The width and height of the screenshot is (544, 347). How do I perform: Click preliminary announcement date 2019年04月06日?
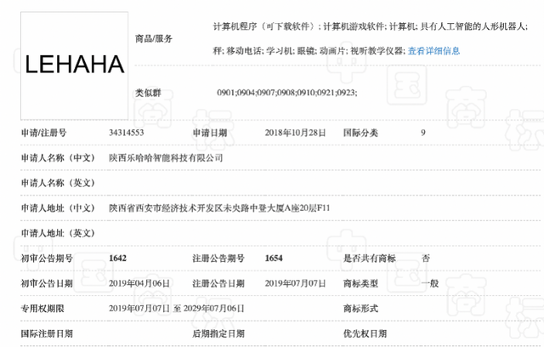139,283
